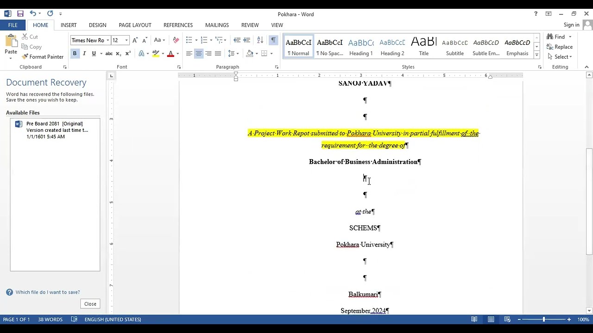Apply subscript formatting
Image resolution: width=593 pixels, height=333 pixels.
pyautogui.click(x=119, y=54)
